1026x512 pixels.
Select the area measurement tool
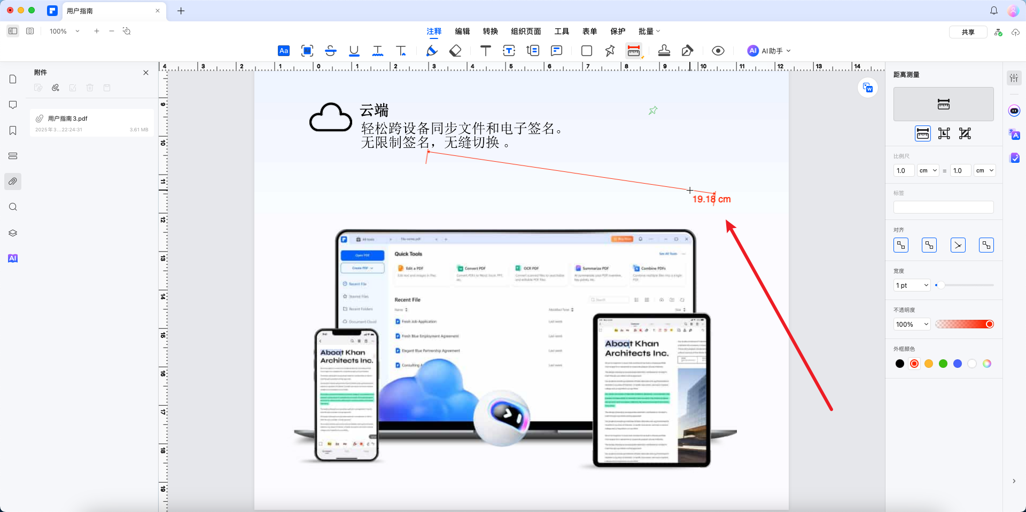coord(965,133)
